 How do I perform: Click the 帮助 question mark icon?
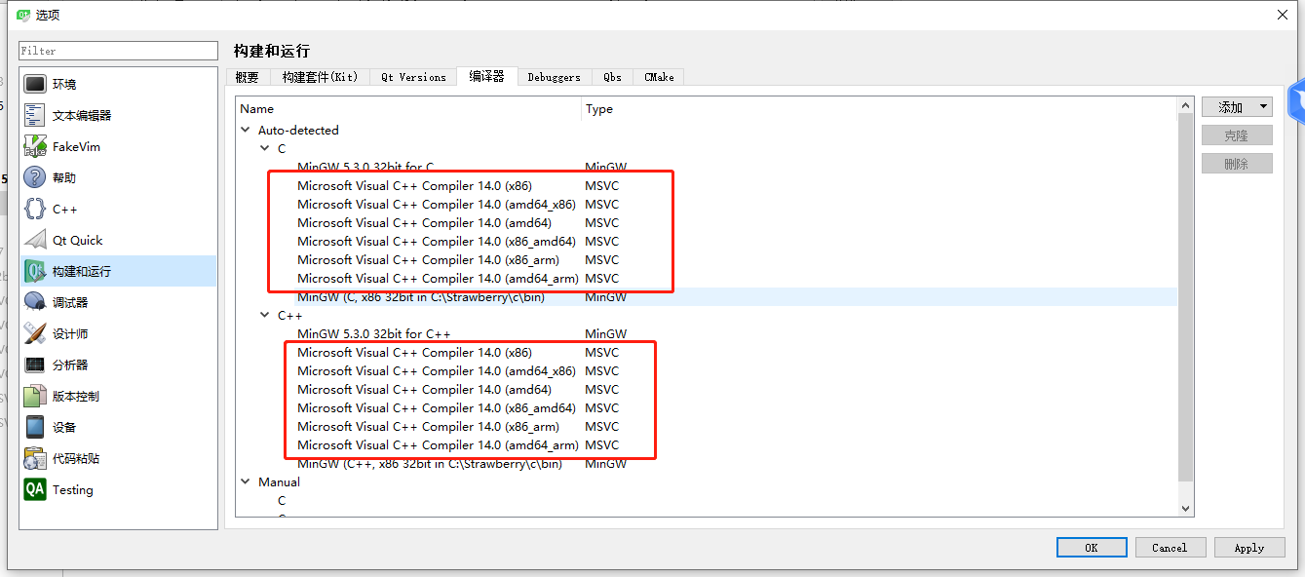pyautogui.click(x=34, y=176)
